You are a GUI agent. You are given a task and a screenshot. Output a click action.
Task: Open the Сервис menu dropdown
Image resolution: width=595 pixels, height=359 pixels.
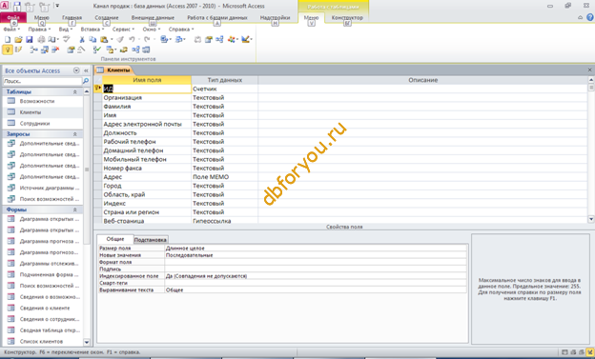(123, 30)
